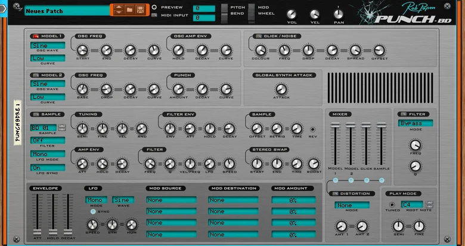465x246 pixels.
Task: Enable the sample REV button
Action: [312, 129]
